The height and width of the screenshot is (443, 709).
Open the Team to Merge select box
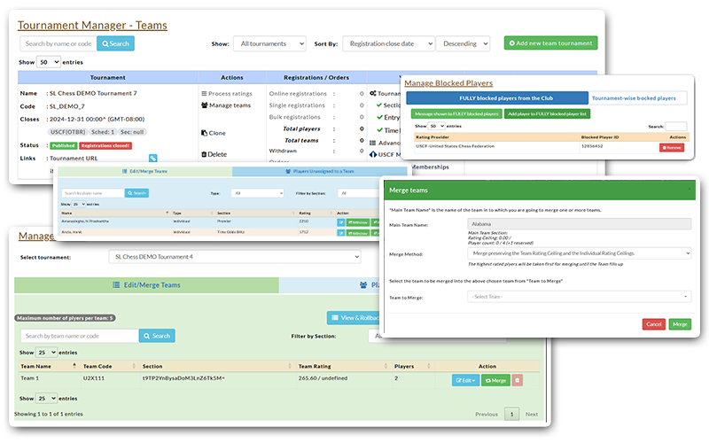[579, 297]
